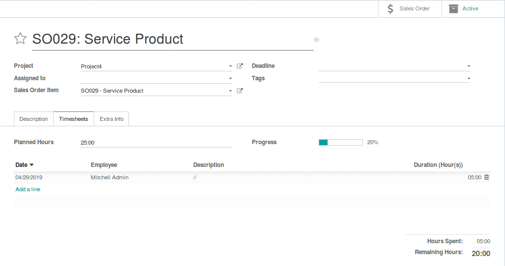505x266 pixels.
Task: Open the Project4 external link icon
Action: pyautogui.click(x=240, y=66)
